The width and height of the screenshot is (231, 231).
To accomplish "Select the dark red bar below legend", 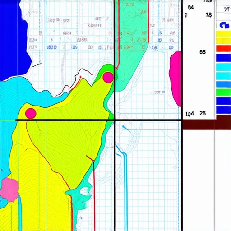I will click(207, 125).
